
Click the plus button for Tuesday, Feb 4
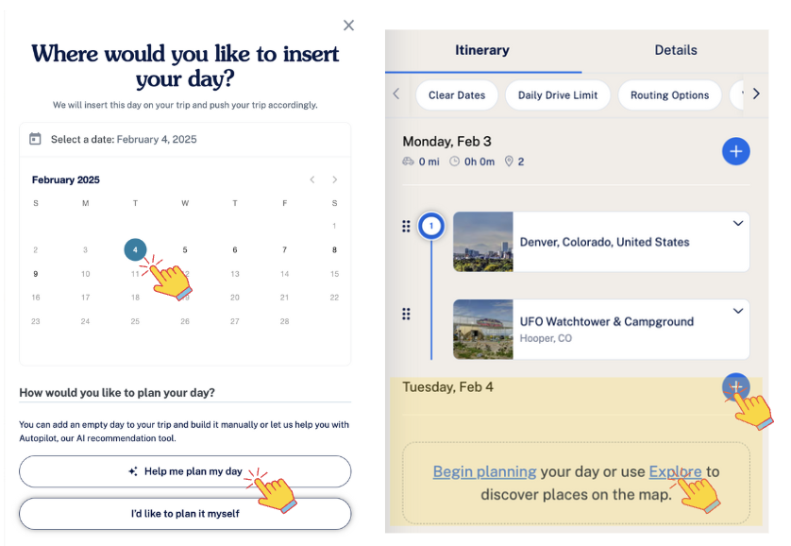735,387
